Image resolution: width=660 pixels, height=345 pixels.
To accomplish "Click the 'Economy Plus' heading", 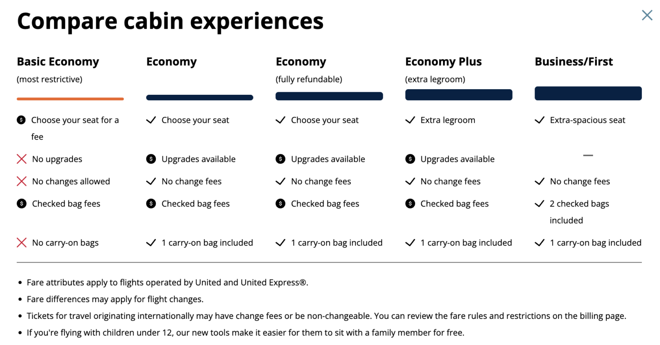I will tap(443, 61).
